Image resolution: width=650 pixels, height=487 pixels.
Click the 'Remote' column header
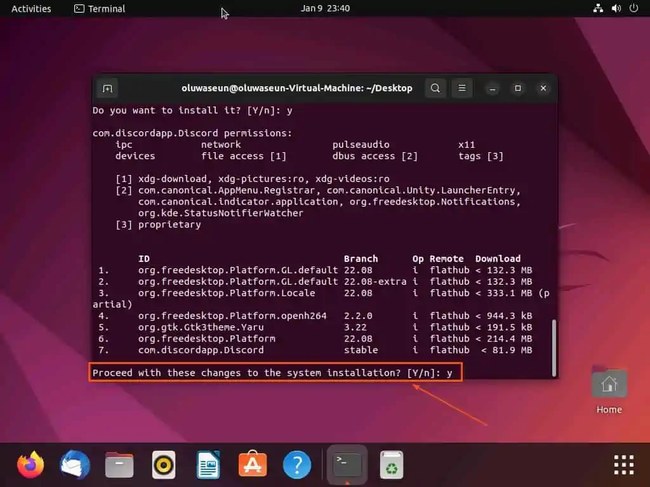(446, 259)
